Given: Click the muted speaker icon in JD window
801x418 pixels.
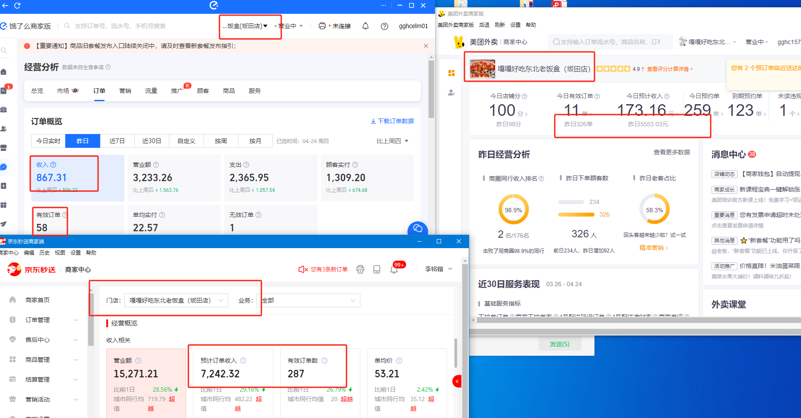Looking at the screenshot, I should (x=303, y=269).
